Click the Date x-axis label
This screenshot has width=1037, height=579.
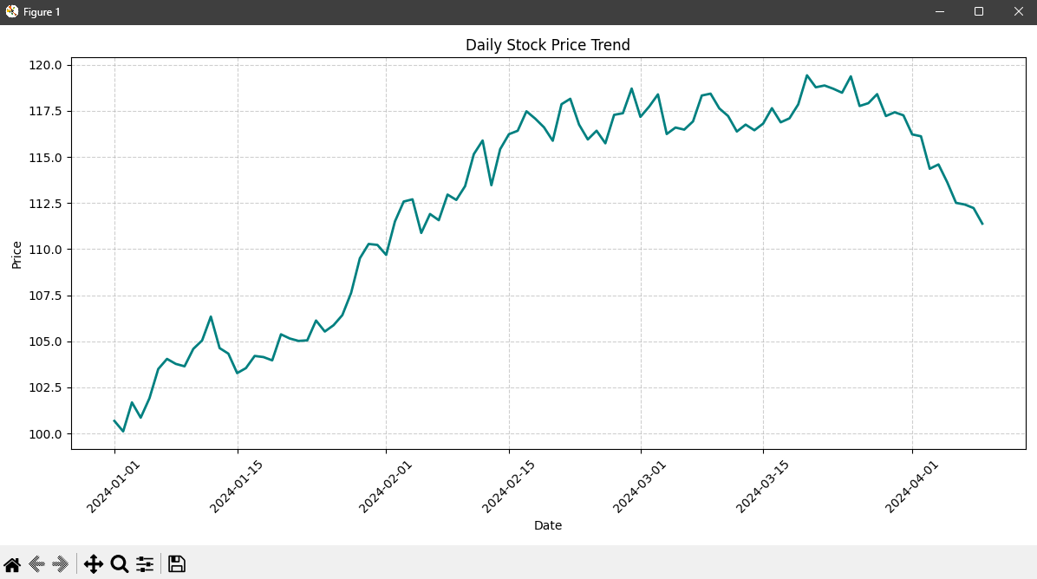click(548, 525)
